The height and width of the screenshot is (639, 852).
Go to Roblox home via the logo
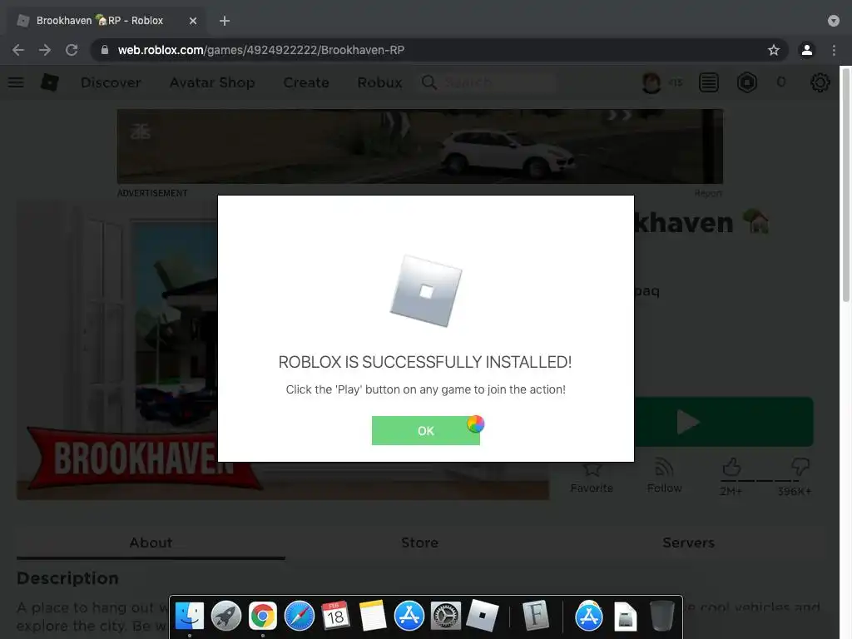pos(49,82)
